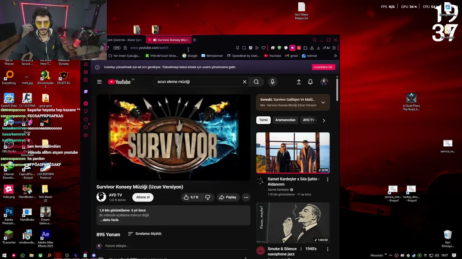Viewport: 462px width, 259px height.
Task: Open YouTube notifications bell
Action: point(310,82)
